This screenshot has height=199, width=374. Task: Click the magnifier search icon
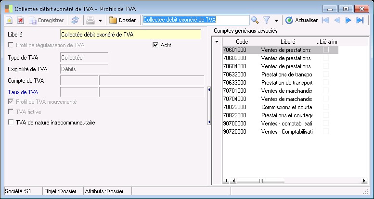click(x=255, y=21)
